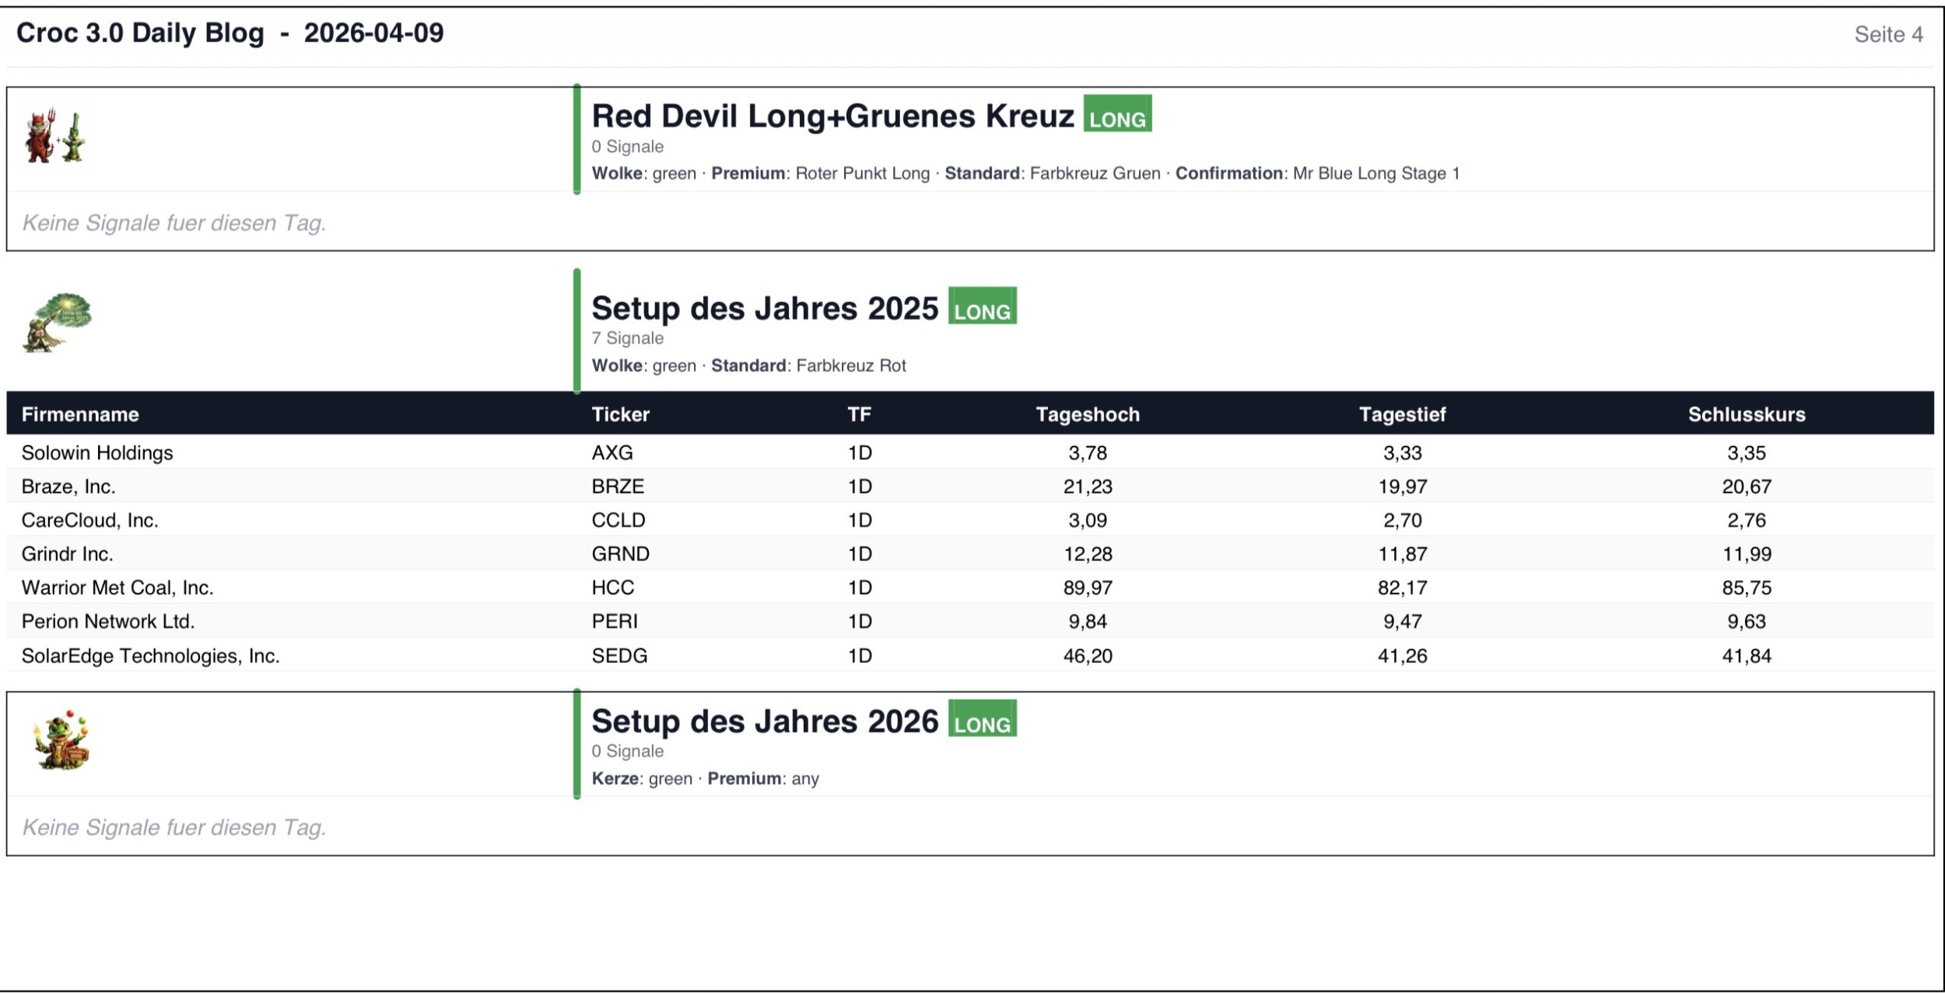This screenshot has height=993, width=1945.
Task: Click the Tagestief column header
Action: click(x=1402, y=414)
